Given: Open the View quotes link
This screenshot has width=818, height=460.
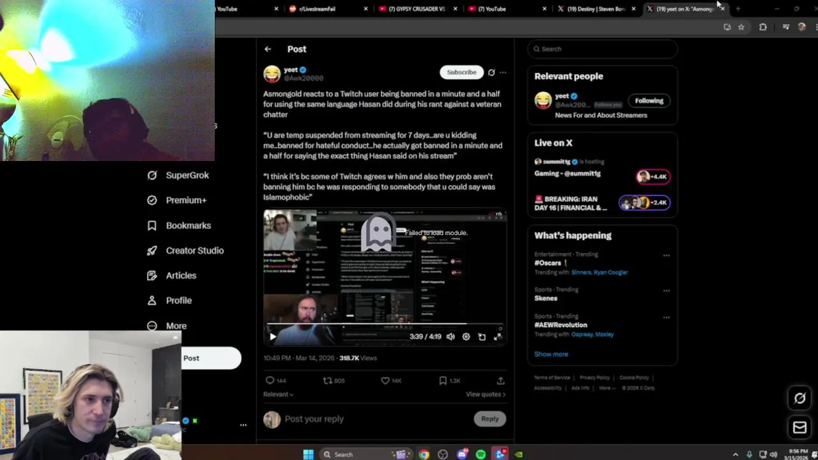Looking at the screenshot, I should 486,394.
